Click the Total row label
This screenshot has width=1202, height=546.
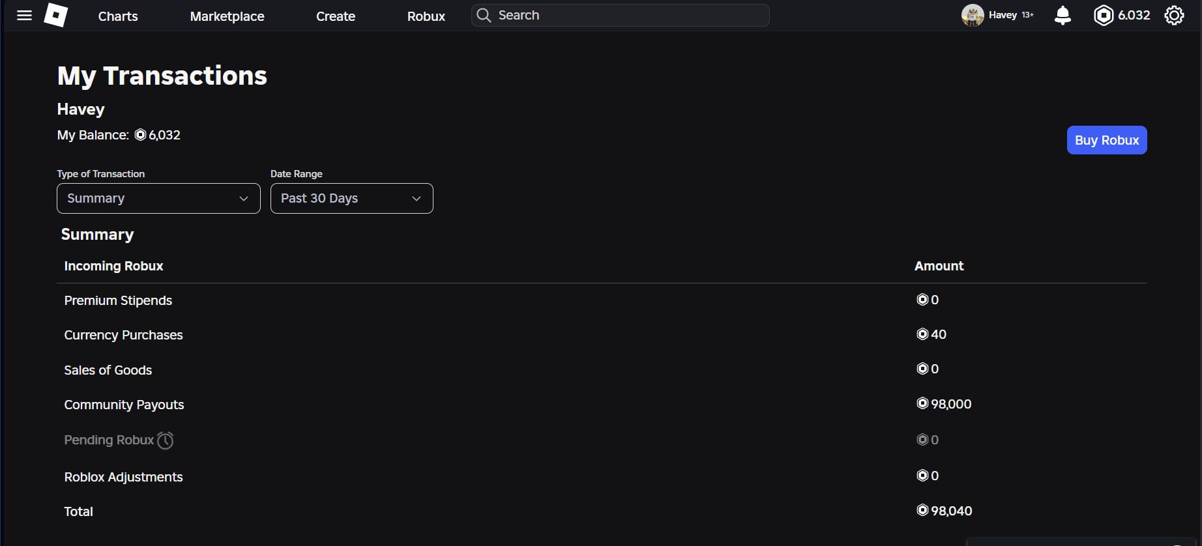tap(78, 511)
